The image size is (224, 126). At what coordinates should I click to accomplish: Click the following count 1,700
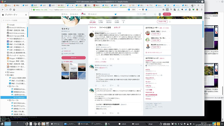tap(100, 22)
